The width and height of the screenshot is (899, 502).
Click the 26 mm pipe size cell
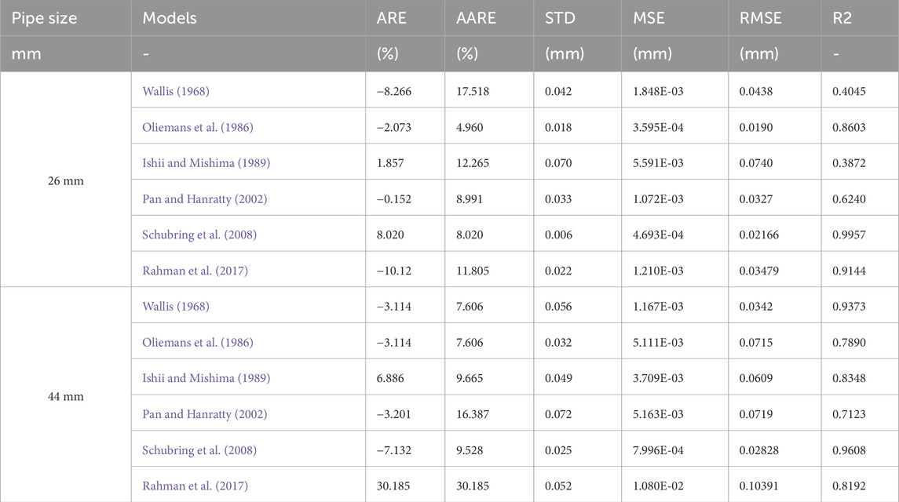tap(65, 181)
